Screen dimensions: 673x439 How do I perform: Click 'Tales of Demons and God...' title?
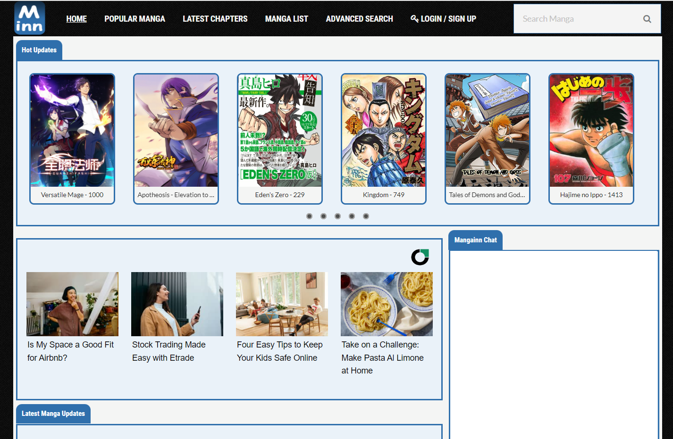point(487,195)
